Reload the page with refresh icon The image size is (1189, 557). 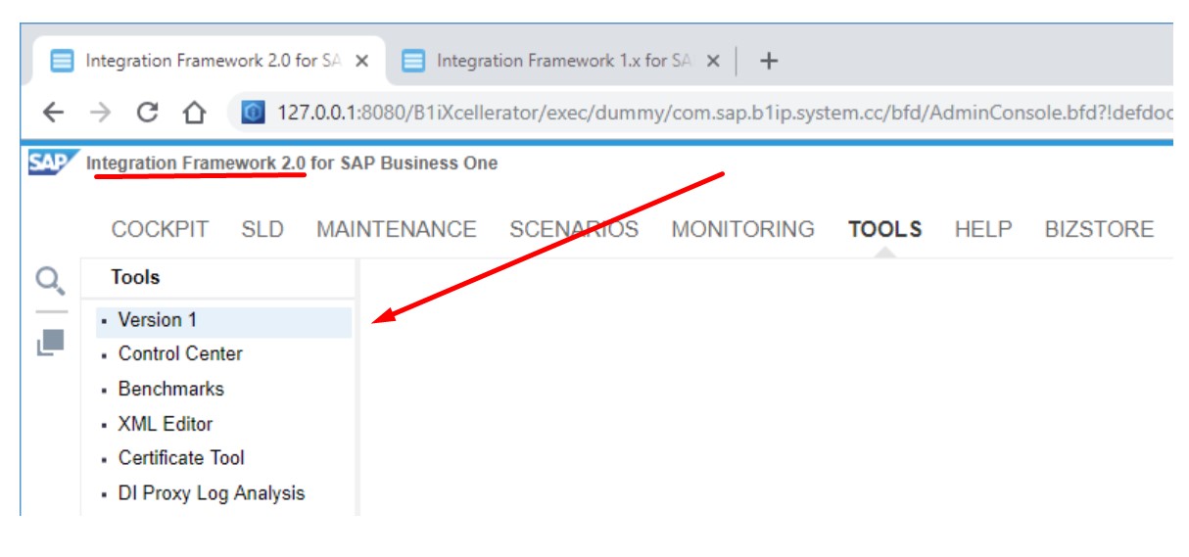click(148, 113)
